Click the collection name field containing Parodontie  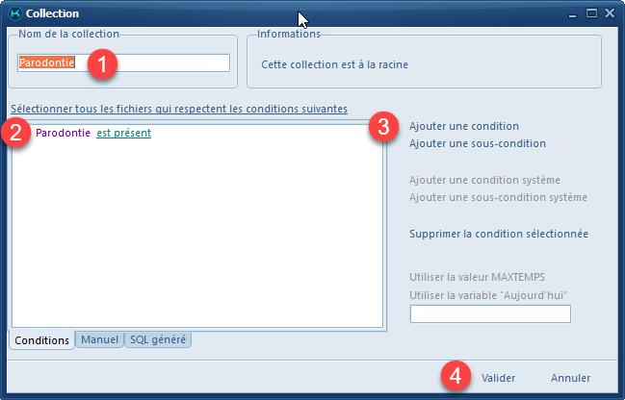[x=123, y=62]
